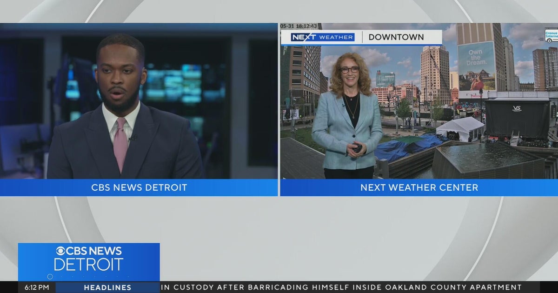
Task: Click the "05-31 18:12:43" camera timestamp
Action: tap(299, 26)
